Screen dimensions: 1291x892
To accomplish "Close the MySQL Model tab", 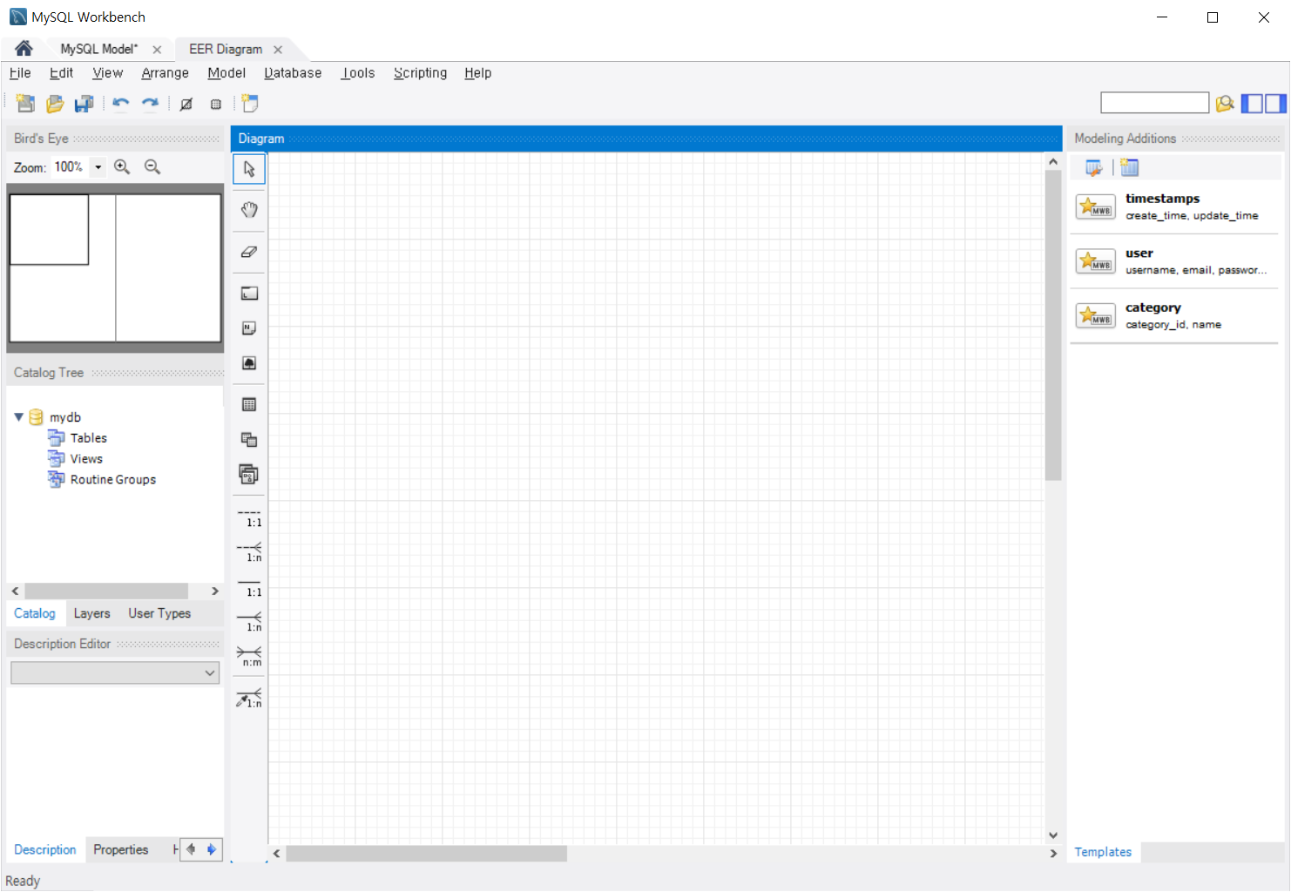I will point(157,50).
